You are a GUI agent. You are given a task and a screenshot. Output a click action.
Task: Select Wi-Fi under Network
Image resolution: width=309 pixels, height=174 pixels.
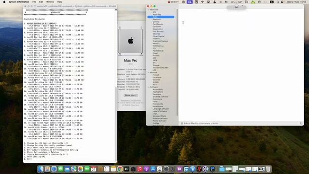[x=155, y=85]
